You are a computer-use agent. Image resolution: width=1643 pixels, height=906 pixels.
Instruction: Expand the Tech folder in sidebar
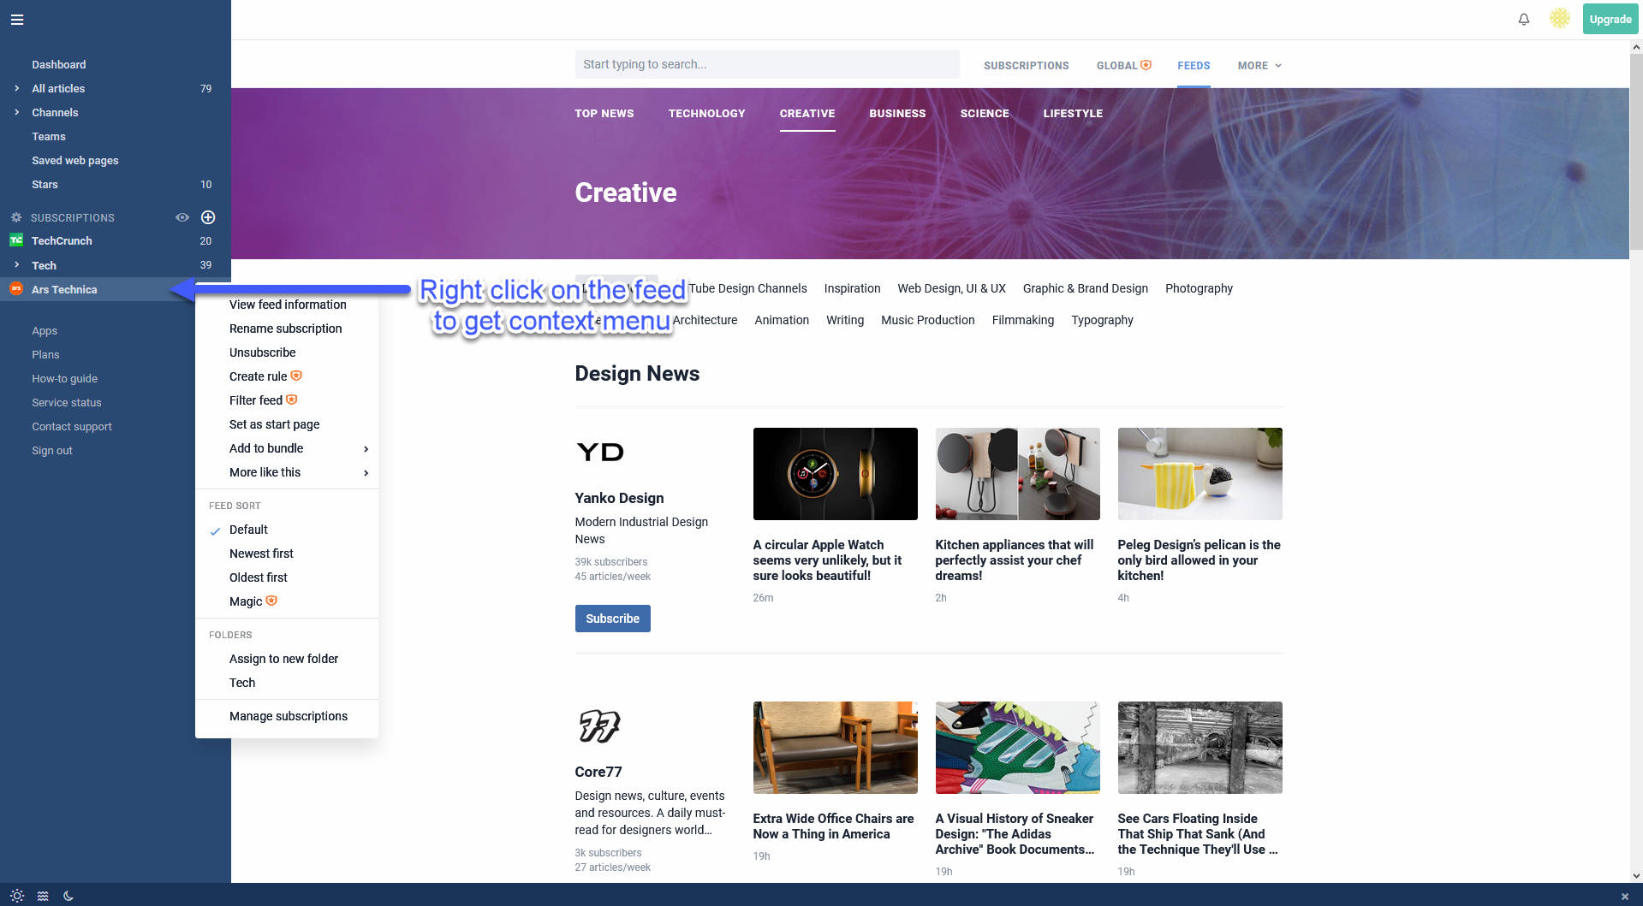(x=15, y=265)
